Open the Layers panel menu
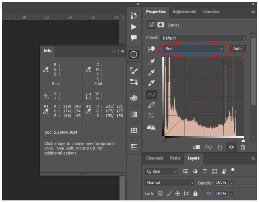The width and height of the screenshot is (259, 202). tap(253, 158)
